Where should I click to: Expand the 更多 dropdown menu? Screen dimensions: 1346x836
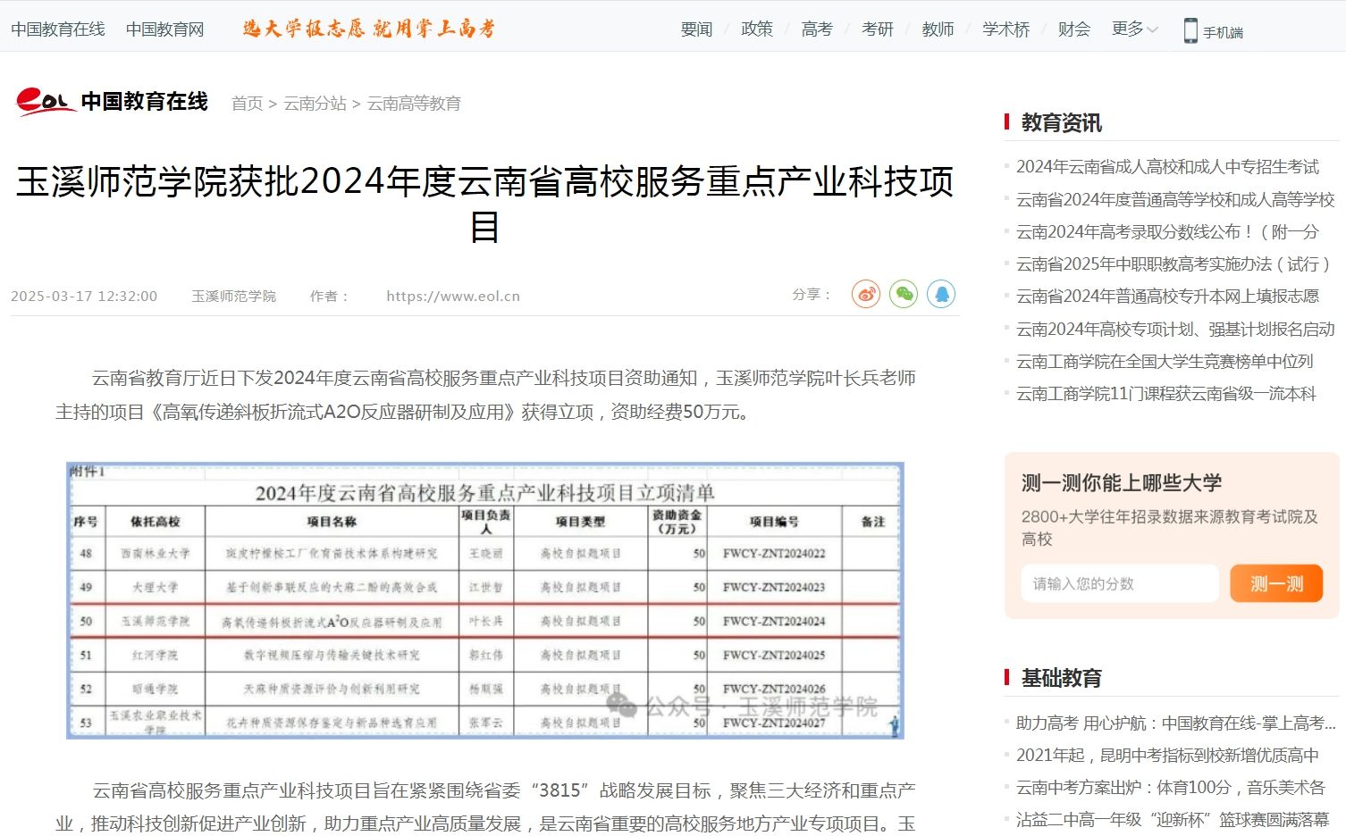pos(1133,29)
